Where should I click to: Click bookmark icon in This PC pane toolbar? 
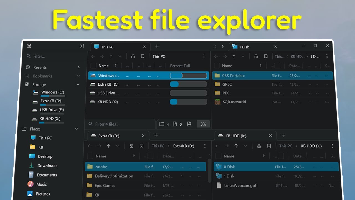(143, 56)
